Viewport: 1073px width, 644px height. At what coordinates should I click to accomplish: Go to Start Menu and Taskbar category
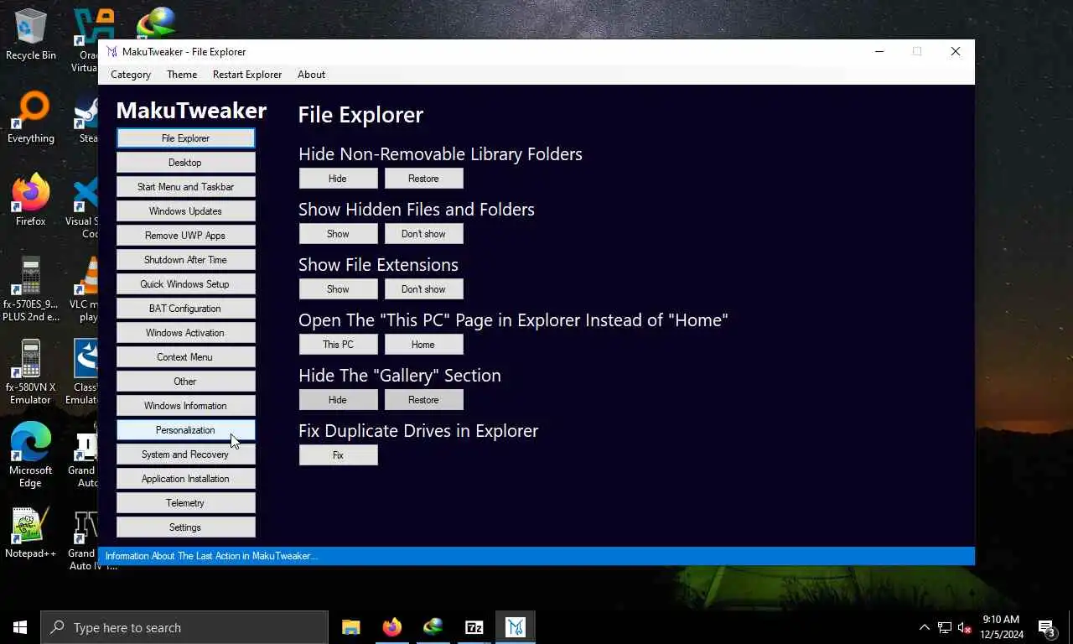click(185, 187)
